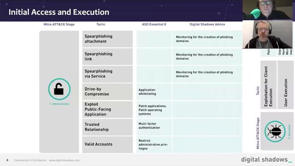Click the bug Execution stage icon
The width and height of the screenshot is (295, 166).
click(275, 131)
